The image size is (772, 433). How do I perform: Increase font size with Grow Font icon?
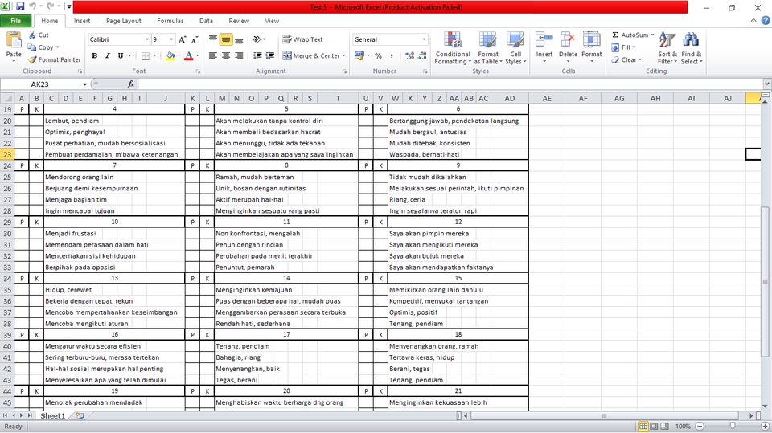183,39
